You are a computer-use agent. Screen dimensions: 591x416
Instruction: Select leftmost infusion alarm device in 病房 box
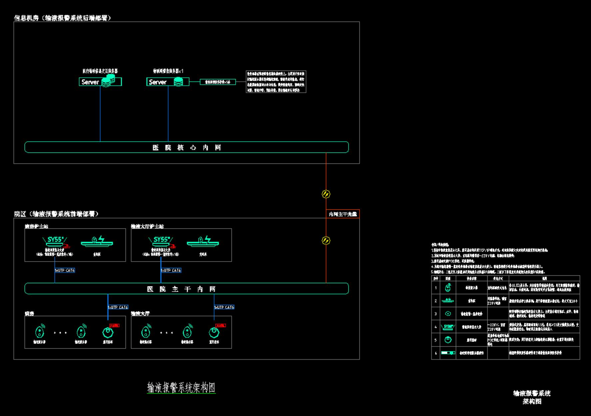click(x=40, y=331)
